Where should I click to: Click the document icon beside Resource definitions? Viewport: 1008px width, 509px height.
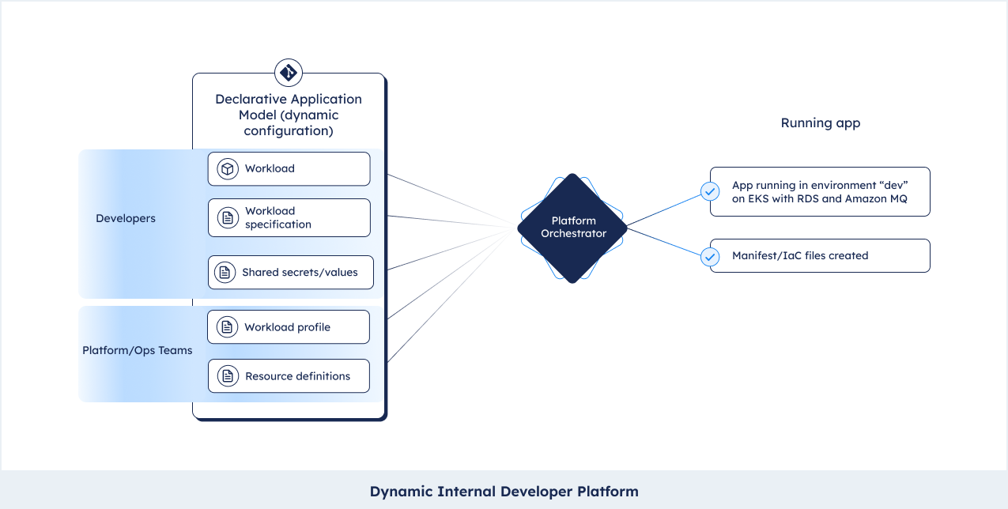228,376
